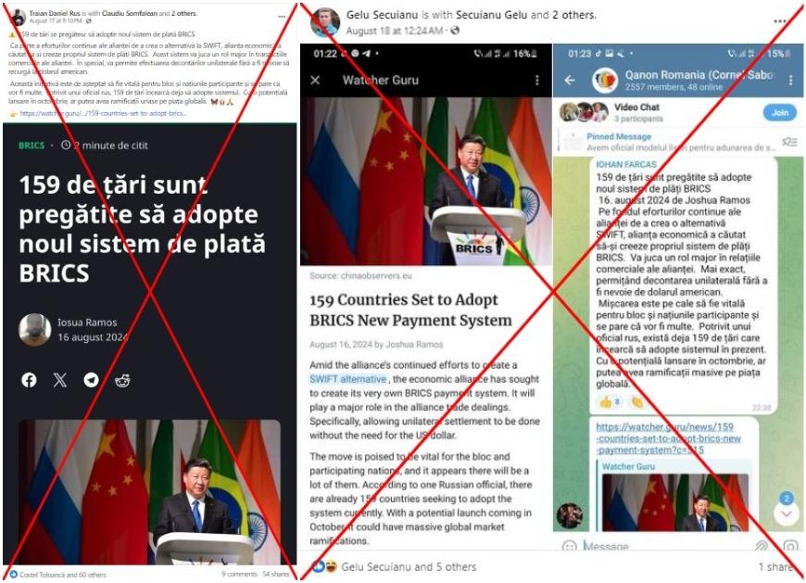Share article via Telegram icon
This screenshot has height=583, width=806.
(91, 380)
